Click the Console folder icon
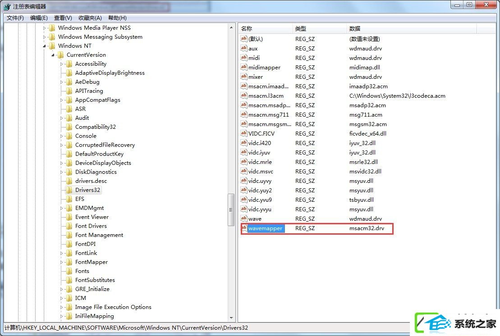 pyautogui.click(x=69, y=136)
